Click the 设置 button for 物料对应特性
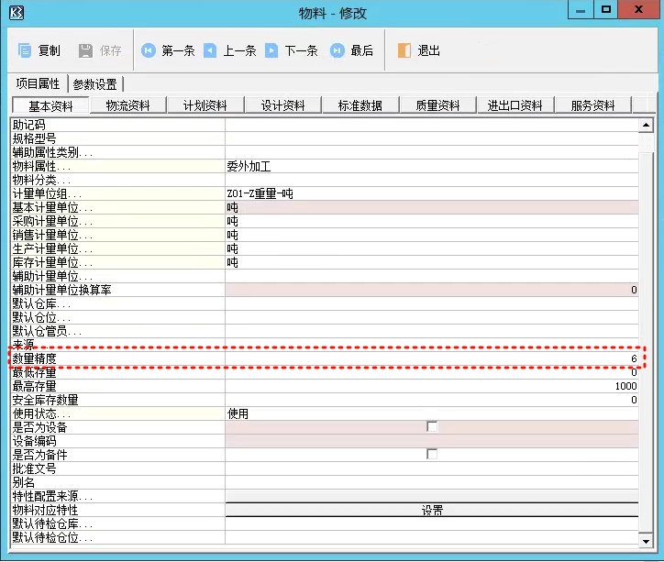Image resolution: width=664 pixels, height=562 pixels. 432,510
